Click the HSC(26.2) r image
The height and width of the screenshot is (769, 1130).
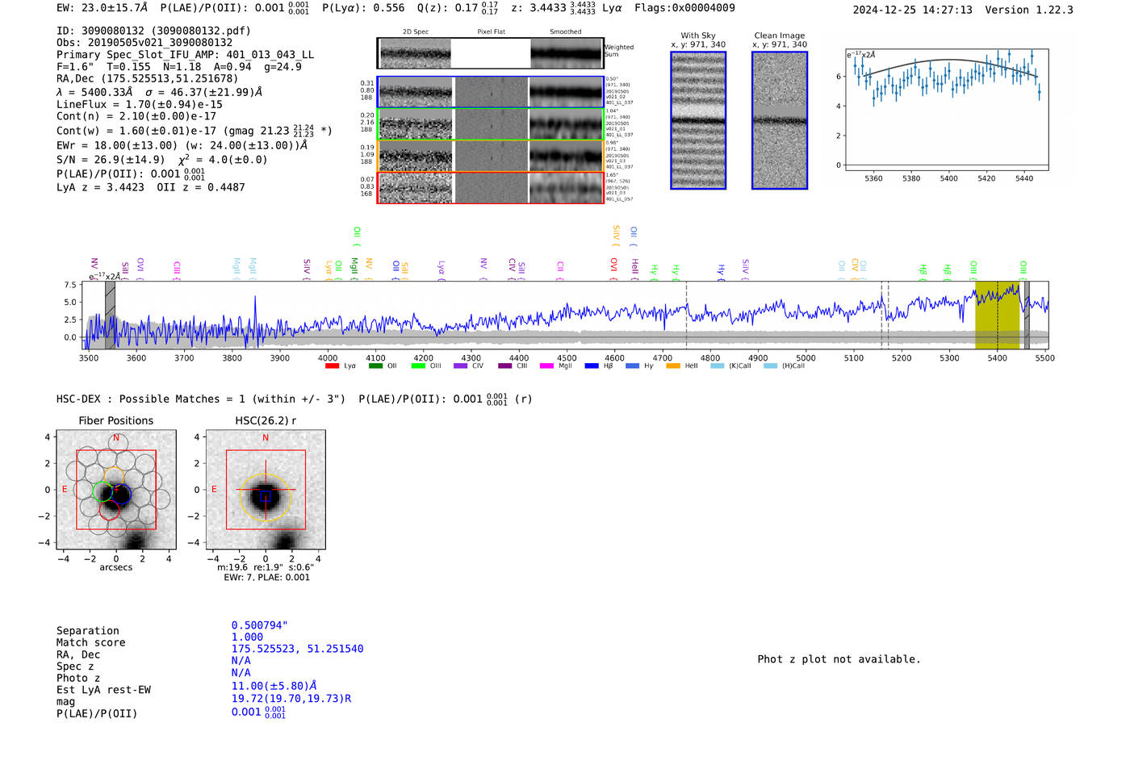point(266,490)
